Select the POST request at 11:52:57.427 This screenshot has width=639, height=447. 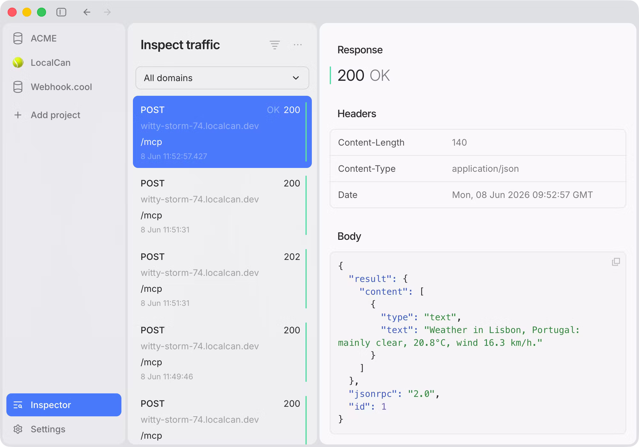222,132
